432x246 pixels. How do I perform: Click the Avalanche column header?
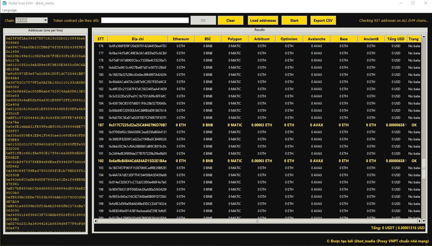[x=316, y=39]
